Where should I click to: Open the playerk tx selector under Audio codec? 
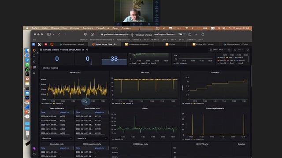(92, 138)
